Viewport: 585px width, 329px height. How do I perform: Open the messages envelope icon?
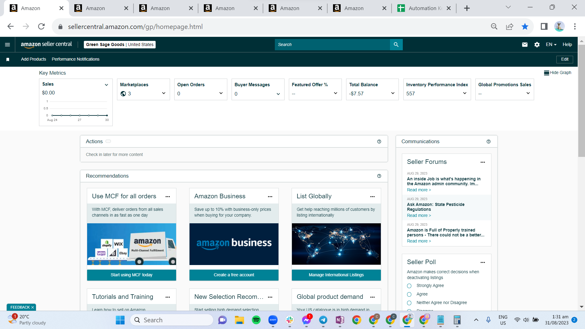click(525, 44)
